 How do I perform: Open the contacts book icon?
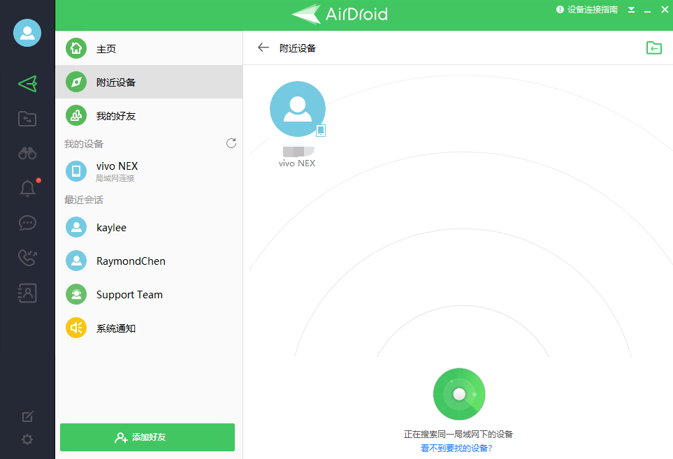click(x=27, y=293)
